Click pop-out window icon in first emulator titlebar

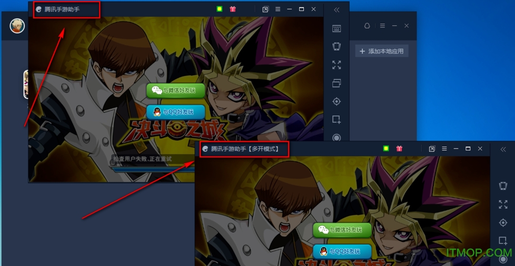(265, 9)
